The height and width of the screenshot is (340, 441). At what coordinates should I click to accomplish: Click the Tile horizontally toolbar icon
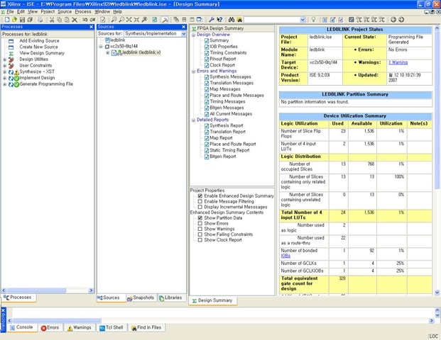coord(184,19)
